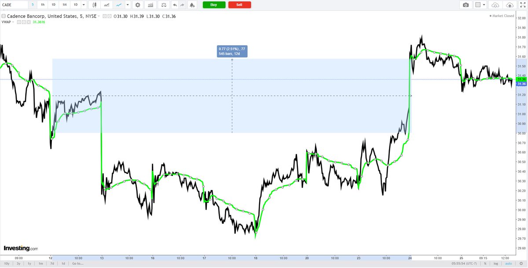Click the CADE symbol search field
Viewport: 528px width, 268px height.
click(14, 5)
